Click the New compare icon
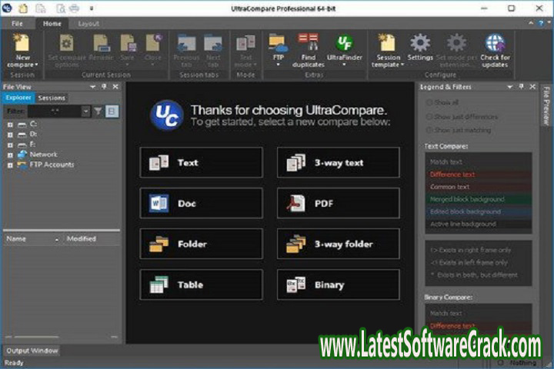This screenshot has height=369, width=554. tap(22, 43)
